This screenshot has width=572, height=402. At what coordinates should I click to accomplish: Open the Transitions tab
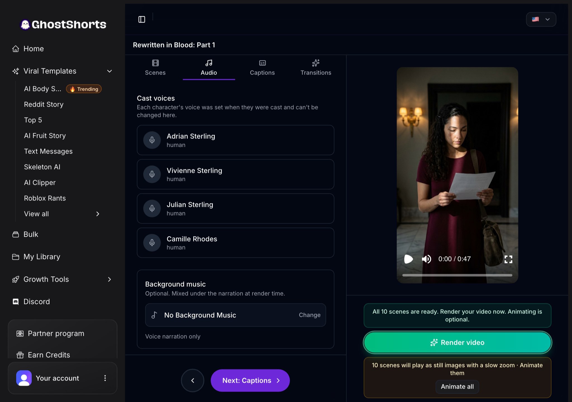pyautogui.click(x=316, y=68)
